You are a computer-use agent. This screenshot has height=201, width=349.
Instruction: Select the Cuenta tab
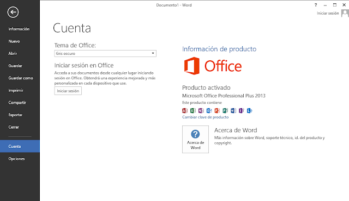(20, 146)
